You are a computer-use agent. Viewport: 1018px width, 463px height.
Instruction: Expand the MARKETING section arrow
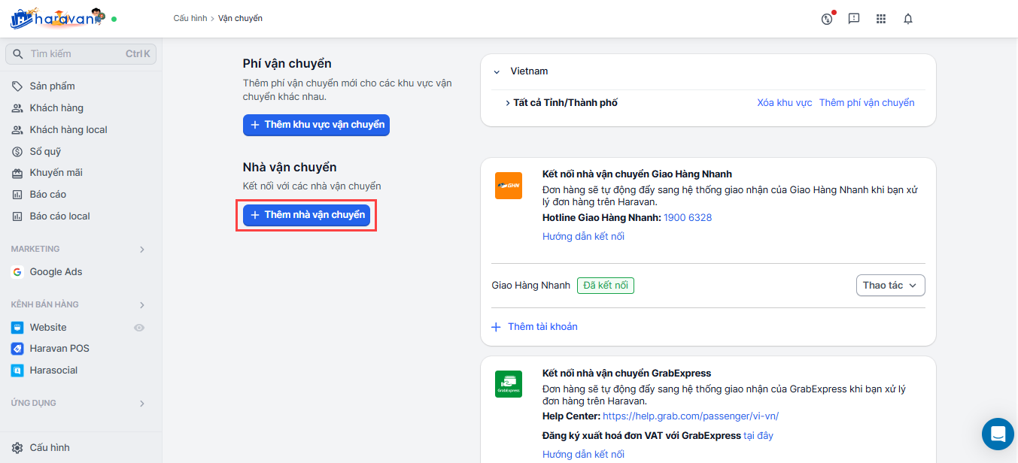[x=142, y=250]
